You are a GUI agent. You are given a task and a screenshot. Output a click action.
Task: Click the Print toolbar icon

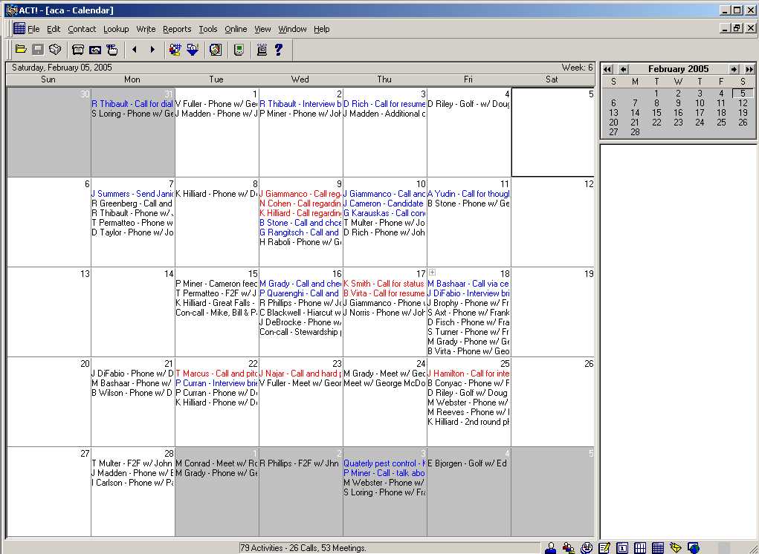tap(55, 49)
